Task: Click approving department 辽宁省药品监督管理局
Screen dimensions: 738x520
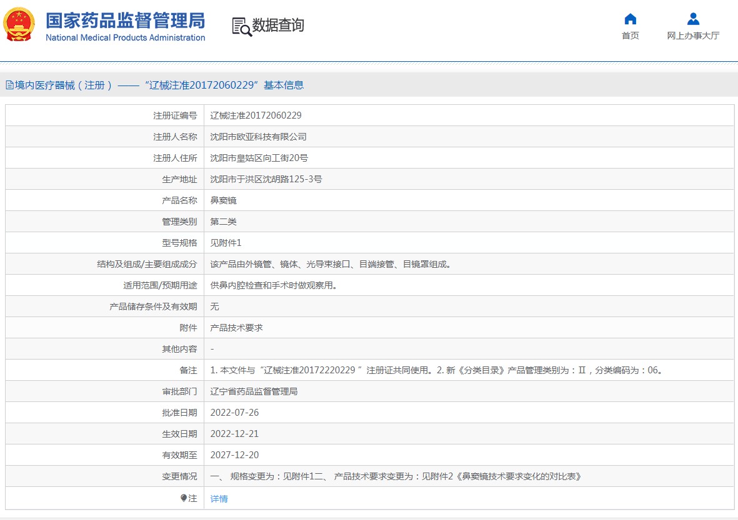Action: 254,391
